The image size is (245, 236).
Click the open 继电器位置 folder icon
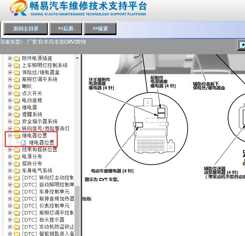(17, 136)
